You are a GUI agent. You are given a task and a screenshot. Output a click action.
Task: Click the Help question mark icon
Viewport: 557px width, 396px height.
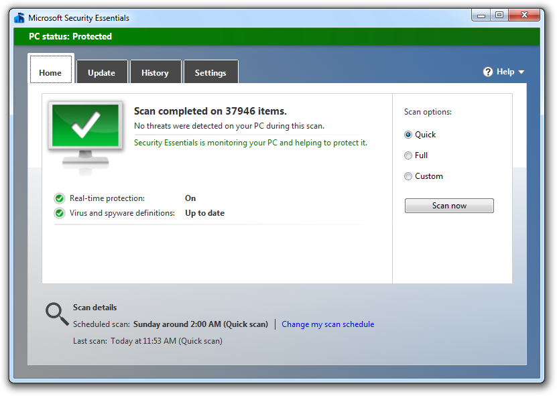tap(488, 72)
